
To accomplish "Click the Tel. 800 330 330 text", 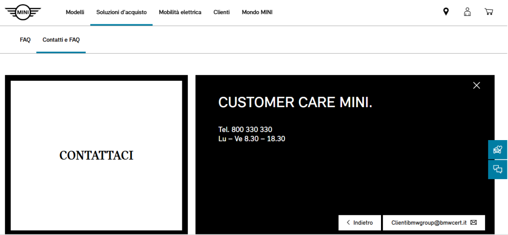I will point(245,129).
